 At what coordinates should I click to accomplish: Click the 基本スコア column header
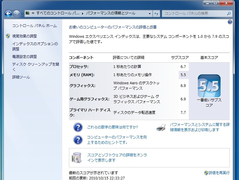coord(209,58)
